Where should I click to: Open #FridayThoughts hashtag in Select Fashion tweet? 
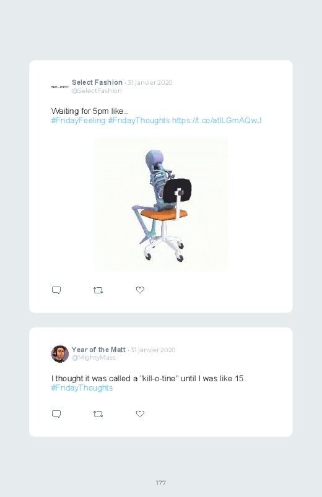tap(139, 121)
